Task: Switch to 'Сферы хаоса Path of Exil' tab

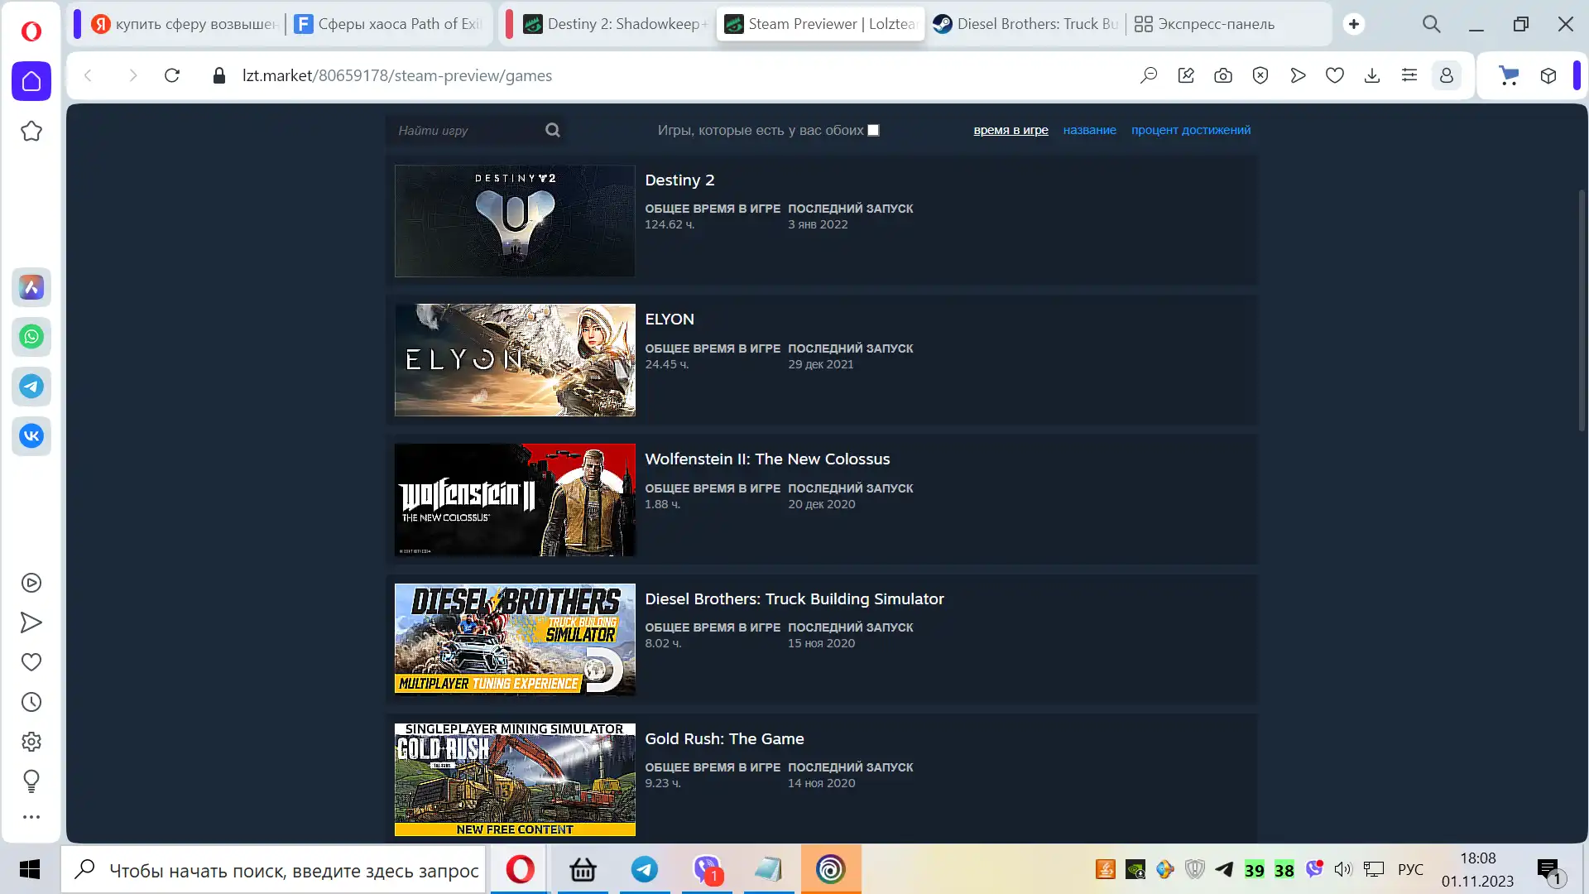Action: tap(389, 24)
